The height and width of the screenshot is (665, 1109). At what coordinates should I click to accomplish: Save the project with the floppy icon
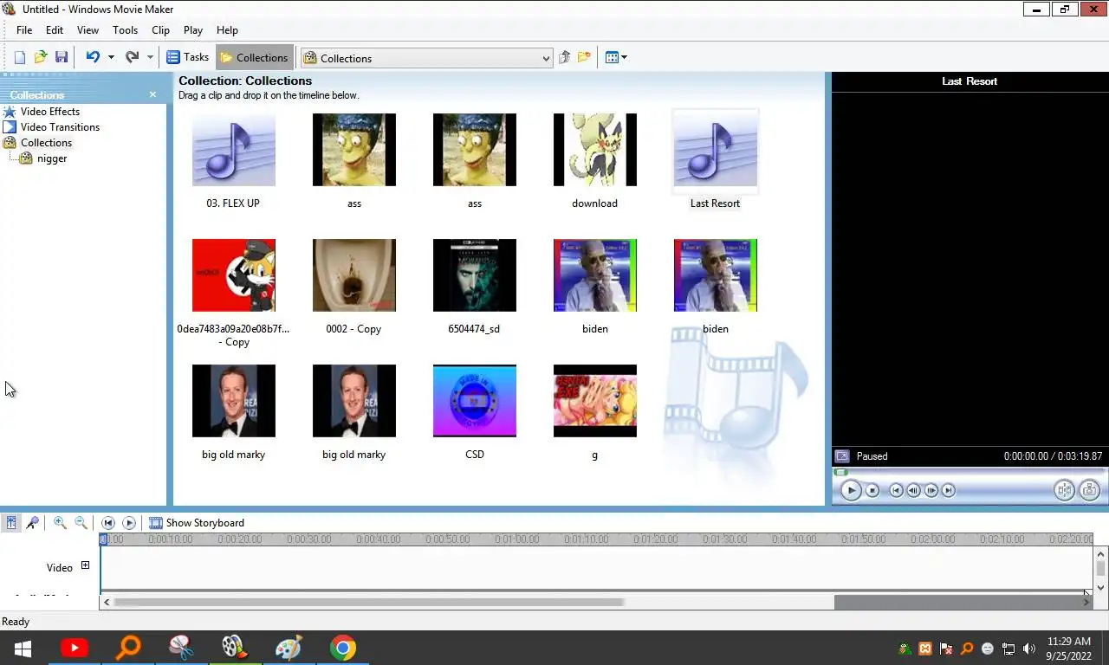click(x=61, y=57)
